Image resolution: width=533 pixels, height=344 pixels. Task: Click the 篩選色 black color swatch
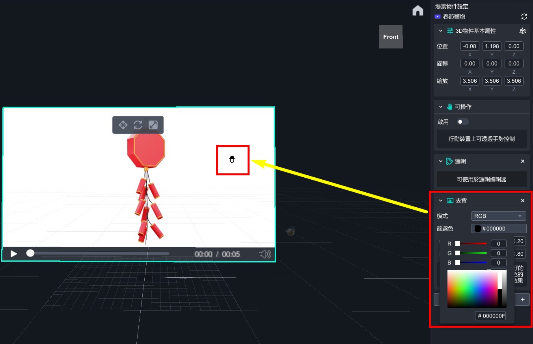[477, 229]
